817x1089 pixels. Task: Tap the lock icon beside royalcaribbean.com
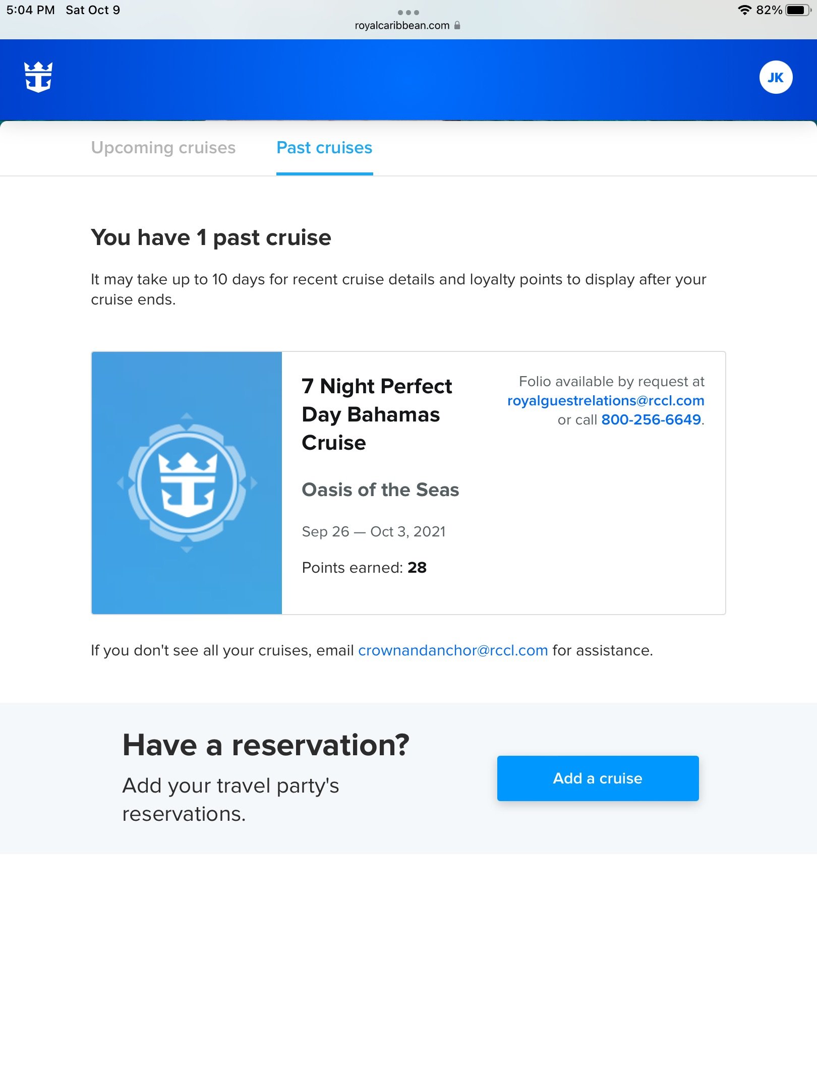coord(457,25)
